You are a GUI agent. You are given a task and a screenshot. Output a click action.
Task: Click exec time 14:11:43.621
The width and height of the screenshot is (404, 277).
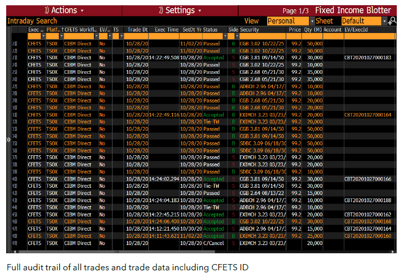[164, 236]
